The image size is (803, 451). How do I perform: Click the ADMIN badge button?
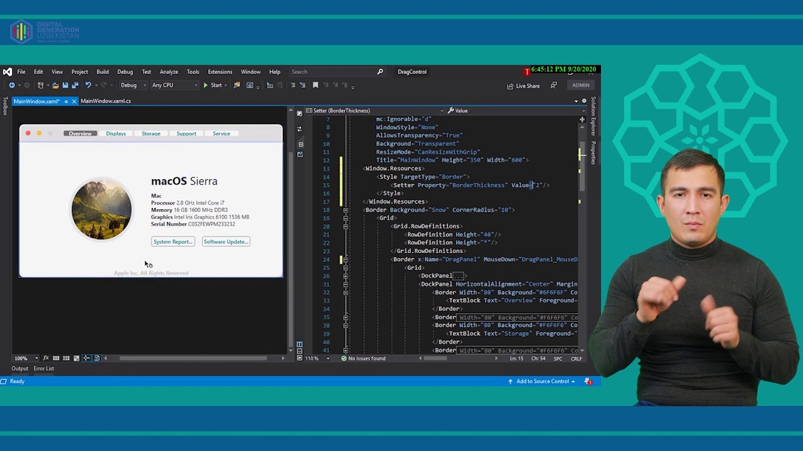[x=580, y=85]
